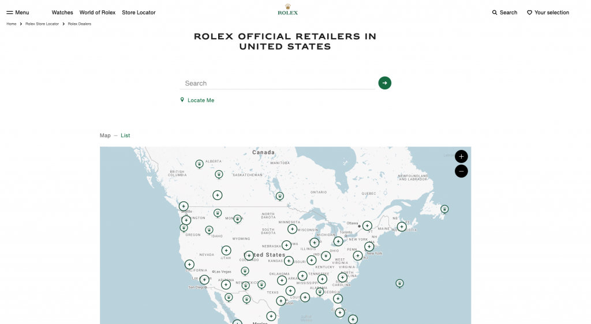Screen dimensions: 591x324
Task: Zoom out the map with minus button
Action: tap(461, 171)
